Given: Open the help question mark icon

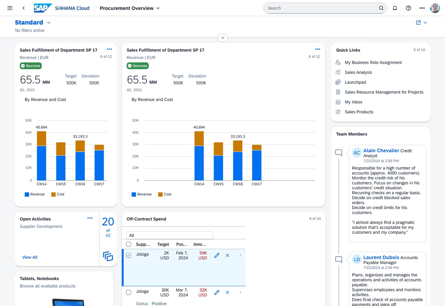Looking at the screenshot, I should [x=408, y=8].
